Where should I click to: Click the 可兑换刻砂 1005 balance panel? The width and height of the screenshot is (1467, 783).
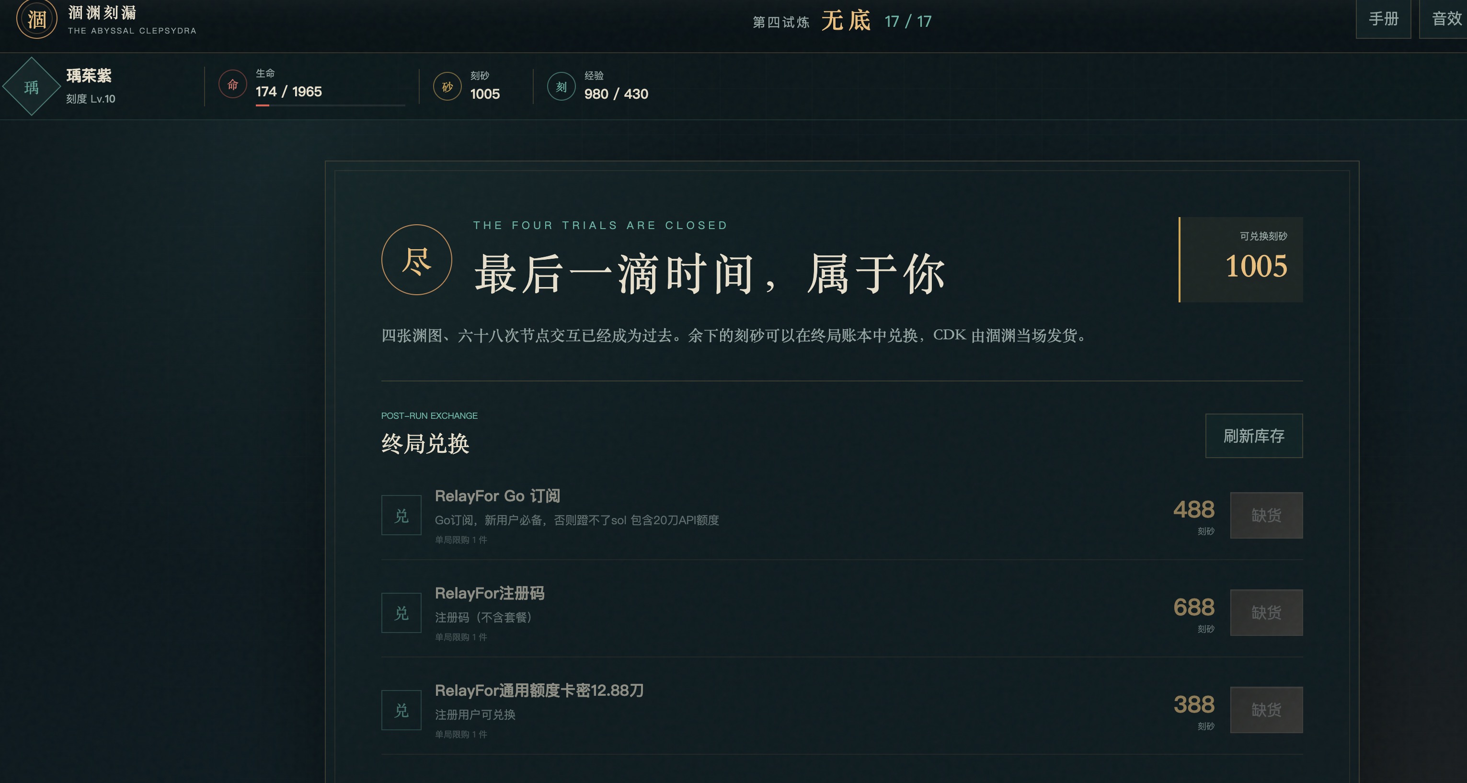1241,260
